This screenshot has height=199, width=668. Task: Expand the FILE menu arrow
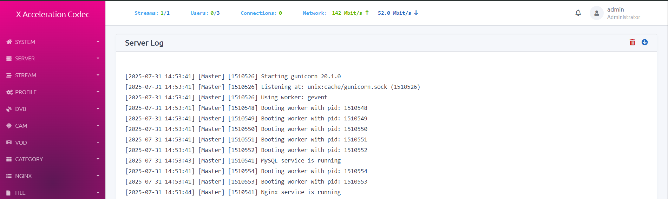98,193
